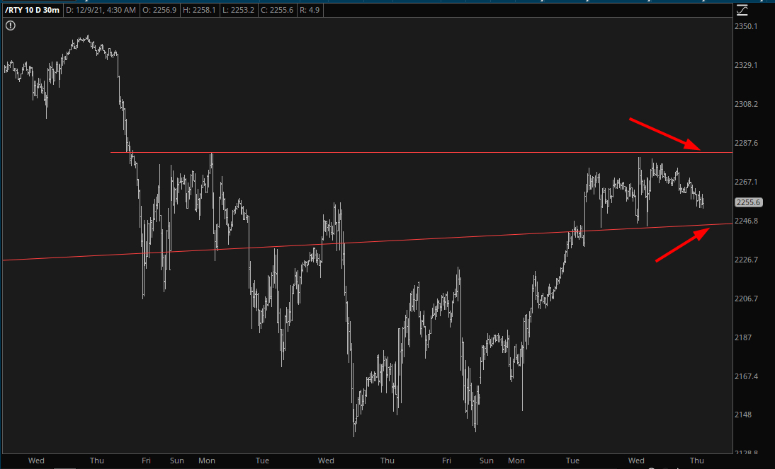
Task: Click the 2187 price axis label
Action: 744,337
